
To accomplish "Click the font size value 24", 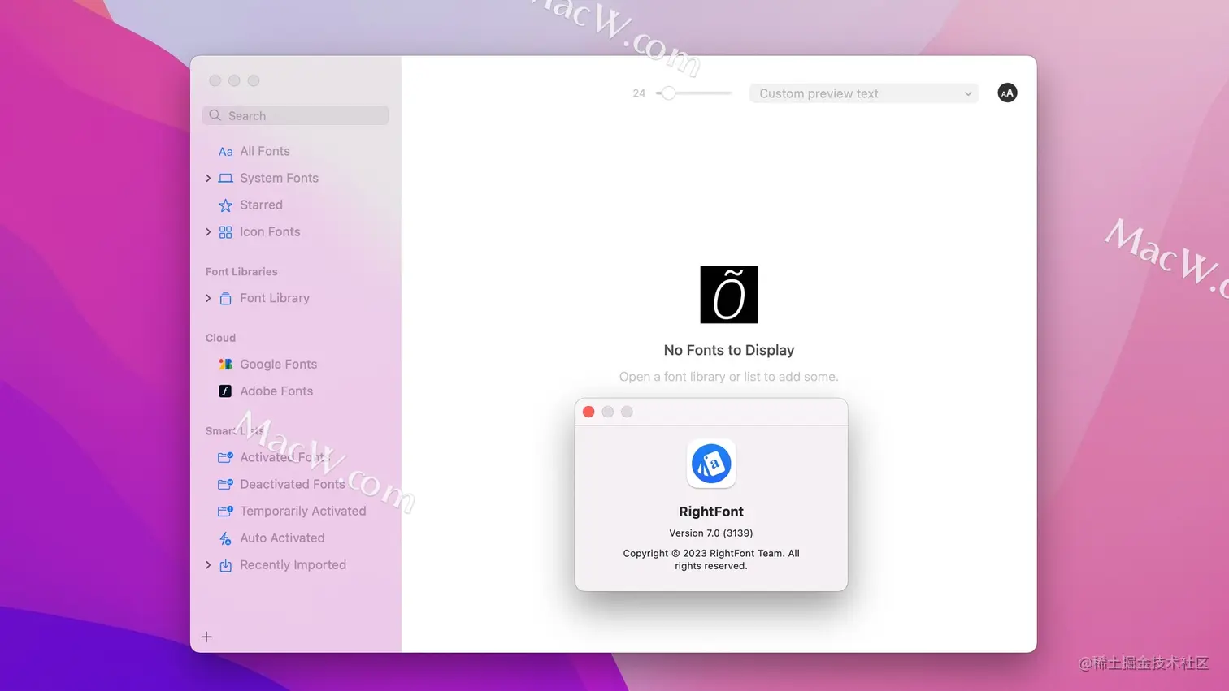I will point(639,93).
